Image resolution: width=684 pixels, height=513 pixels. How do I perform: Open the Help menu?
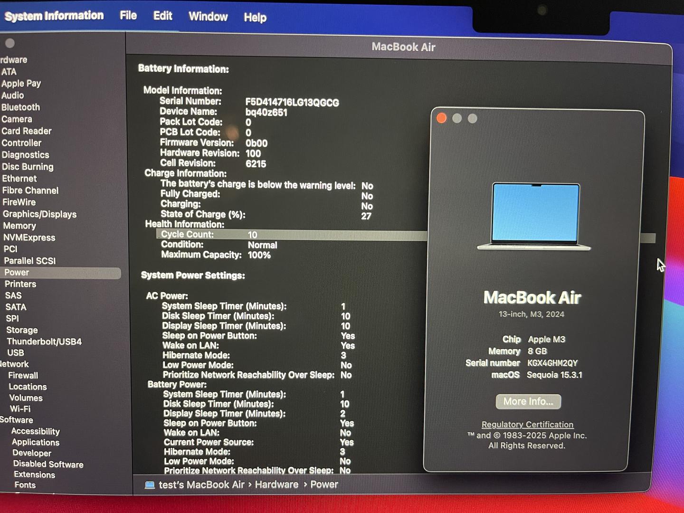coord(255,18)
